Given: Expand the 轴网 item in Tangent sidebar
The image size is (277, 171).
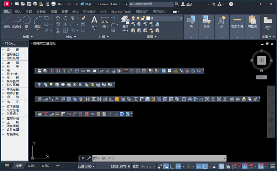Looking at the screenshot, I should click(15, 63).
